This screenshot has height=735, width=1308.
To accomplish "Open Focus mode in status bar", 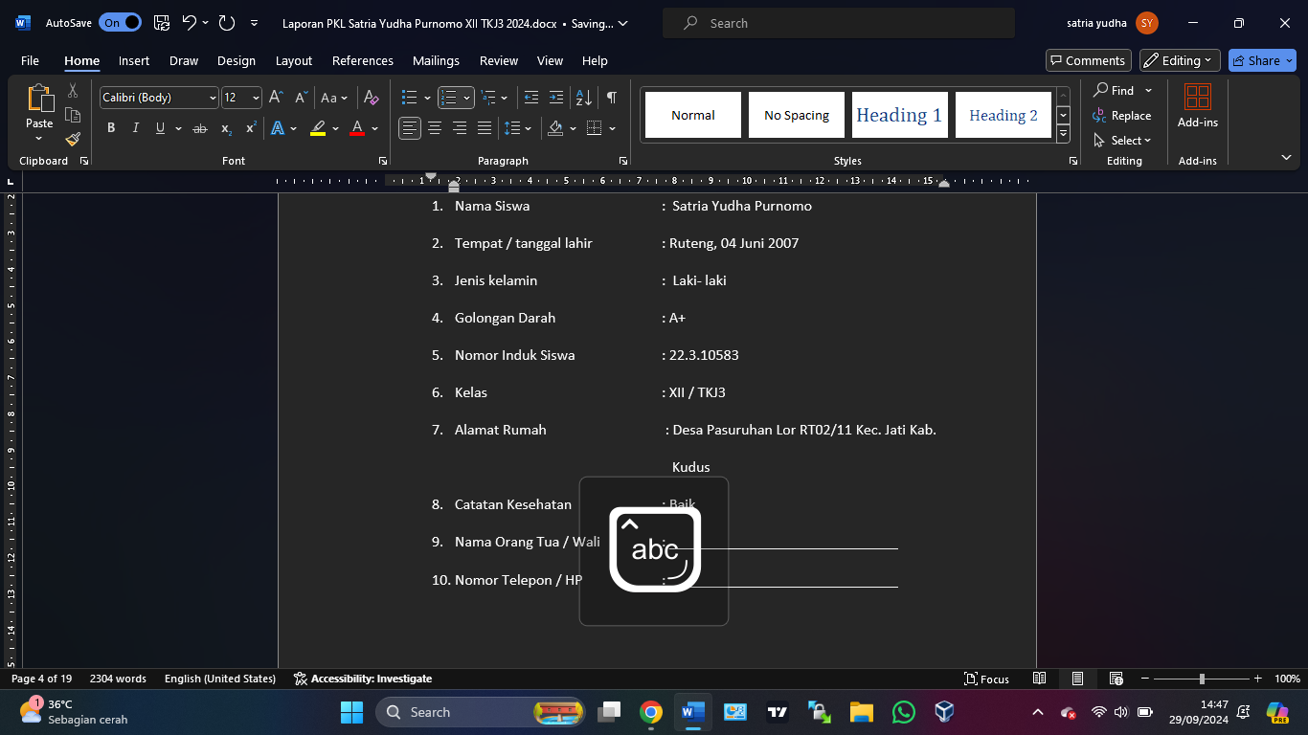I will [x=987, y=679].
